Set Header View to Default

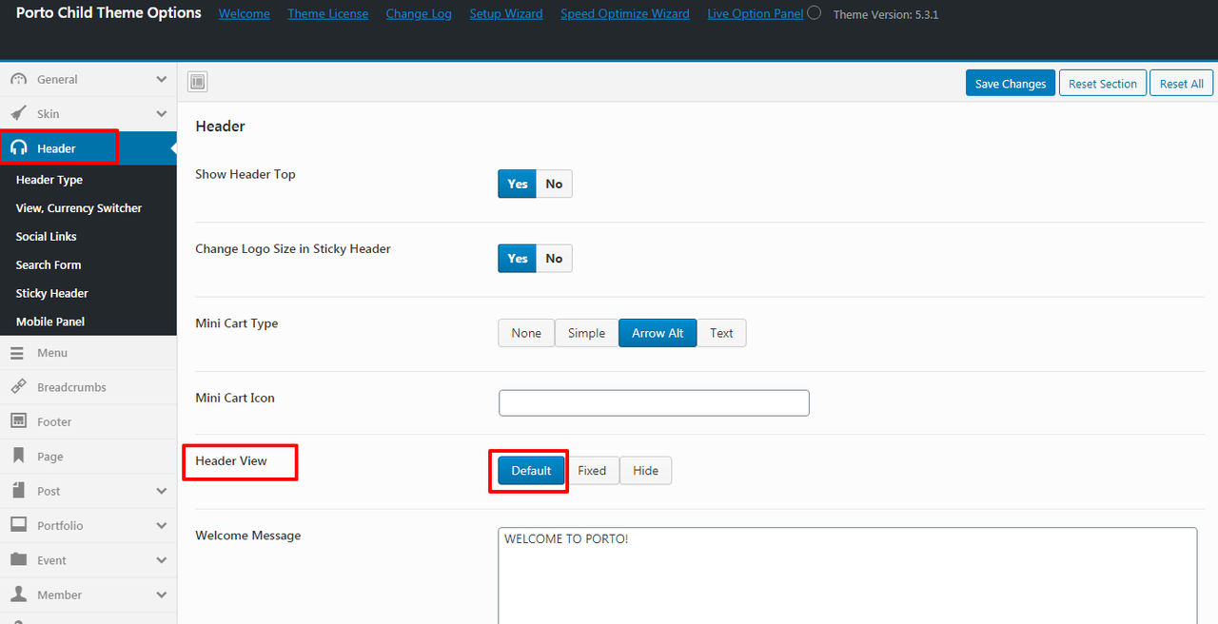[531, 470]
